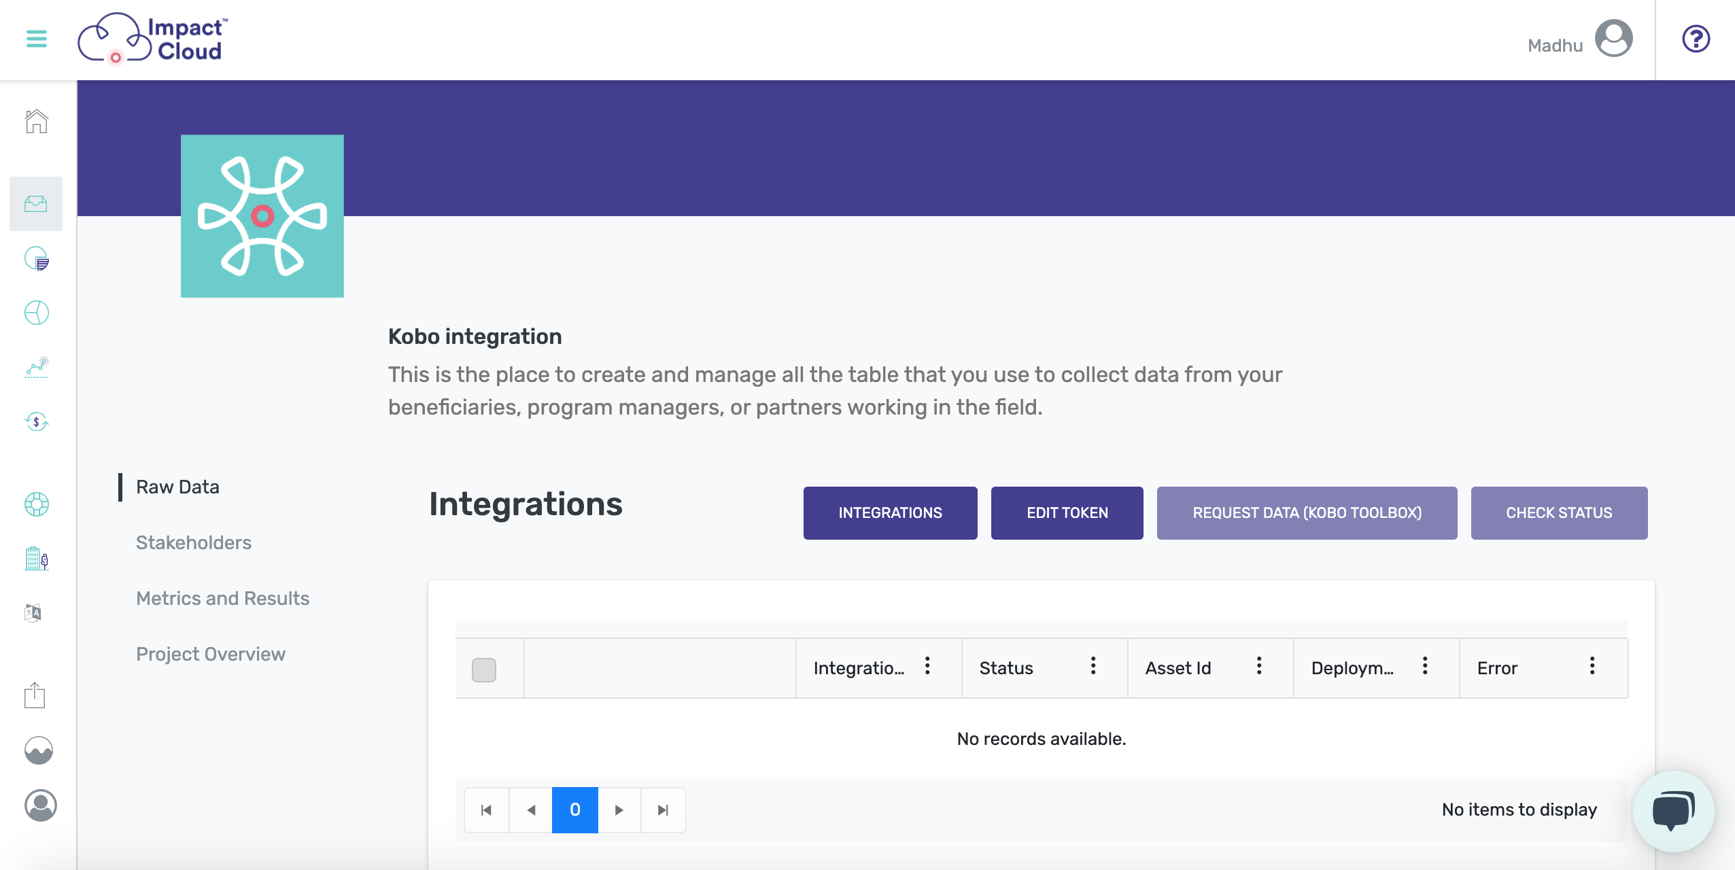
Task: Click the CHECK STATUS button
Action: click(1560, 513)
